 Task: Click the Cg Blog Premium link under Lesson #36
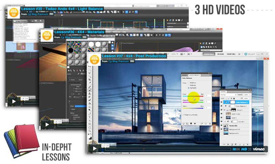point(71,37)
